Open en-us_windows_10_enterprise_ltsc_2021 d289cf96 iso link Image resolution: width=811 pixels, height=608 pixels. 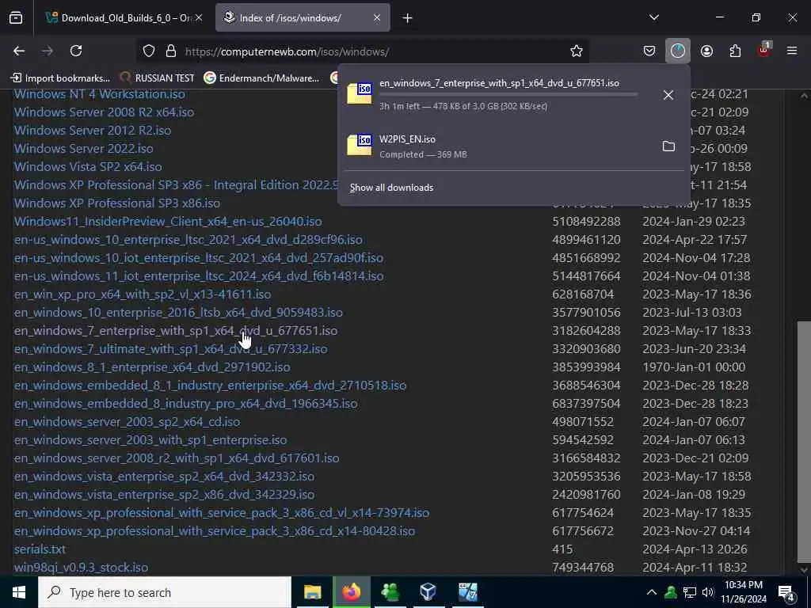[x=188, y=239]
